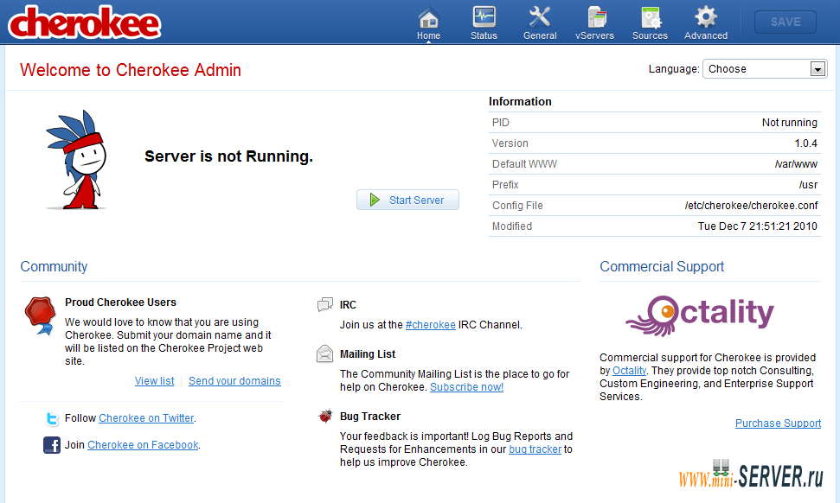Select the Version value 1.0.4
Viewport: 840px width, 503px height.
pyautogui.click(x=805, y=143)
